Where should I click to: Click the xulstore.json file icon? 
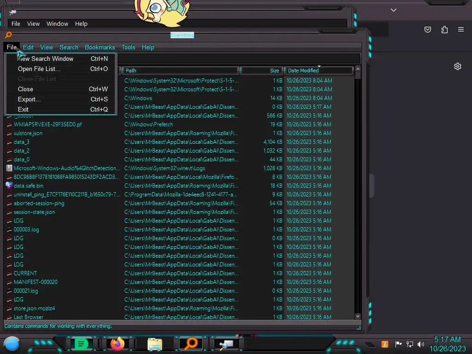pos(9,133)
